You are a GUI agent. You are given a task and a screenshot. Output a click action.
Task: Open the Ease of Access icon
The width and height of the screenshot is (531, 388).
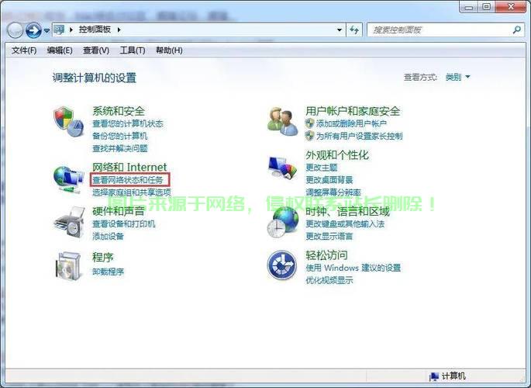coord(282,265)
